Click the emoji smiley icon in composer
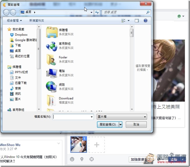Image resolution: width=190 pixels, height=167 pixels. (x=72, y=159)
